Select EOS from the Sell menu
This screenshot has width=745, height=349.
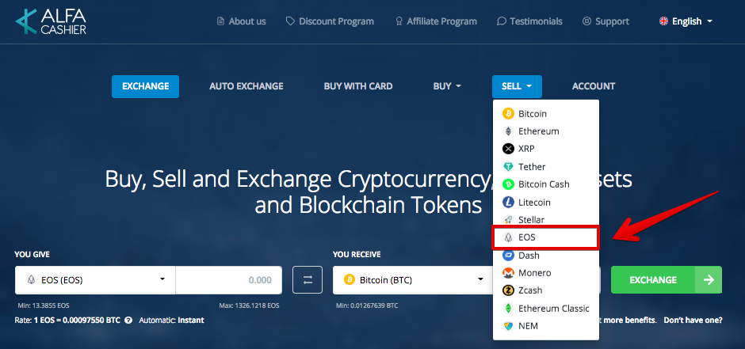click(x=546, y=237)
